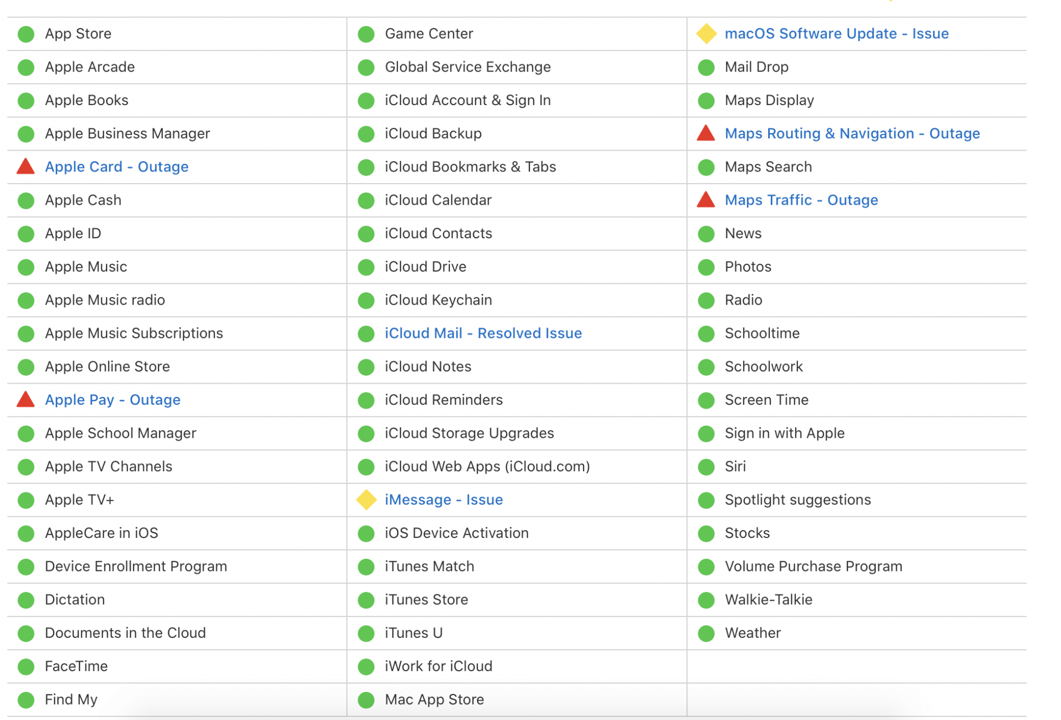Click the Spotlight suggestions entry
Screen dimensions: 1061x720
pyautogui.click(x=798, y=500)
